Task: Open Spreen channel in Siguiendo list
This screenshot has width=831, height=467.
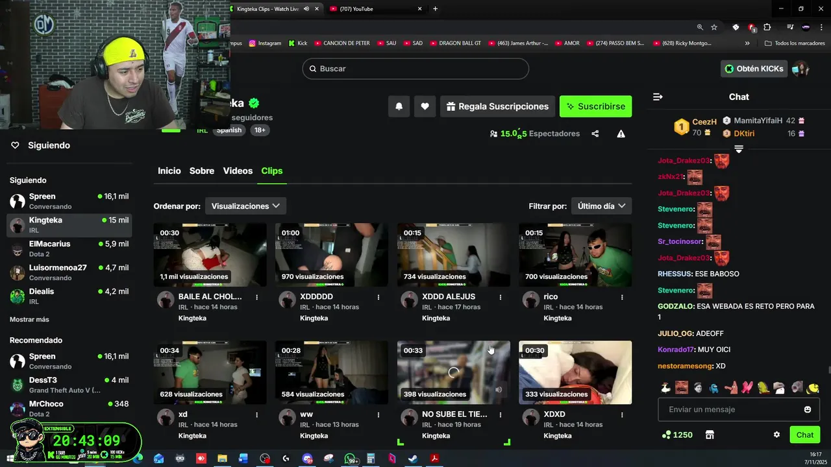Action: [x=69, y=201]
